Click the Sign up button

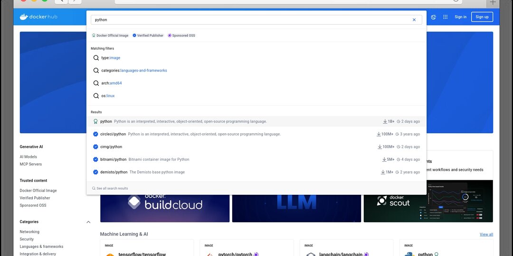click(482, 17)
